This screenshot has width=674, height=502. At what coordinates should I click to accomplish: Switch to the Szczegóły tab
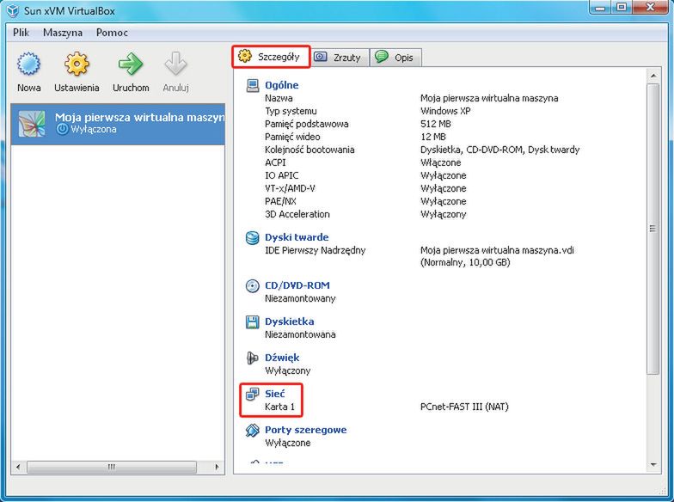(x=271, y=57)
